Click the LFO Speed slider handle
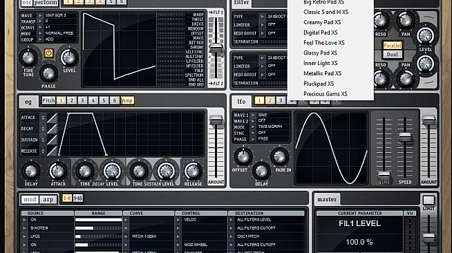Image resolution: width=452 pixels, height=253 pixels. point(405,137)
